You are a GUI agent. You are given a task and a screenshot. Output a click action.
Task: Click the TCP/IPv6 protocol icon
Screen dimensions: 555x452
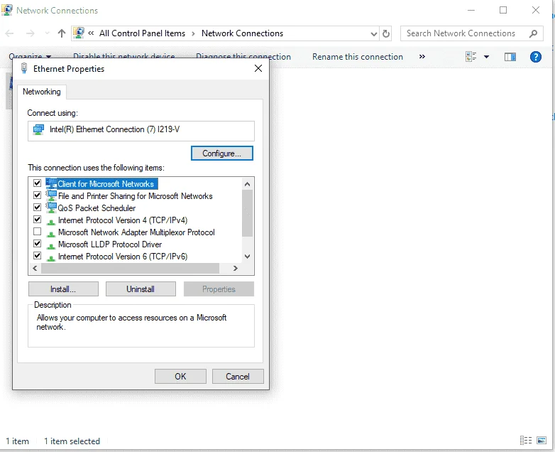[x=51, y=258]
